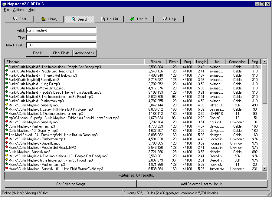Screen dimensions: 272x197
Task: Sort by User column header
Action: click(217, 62)
